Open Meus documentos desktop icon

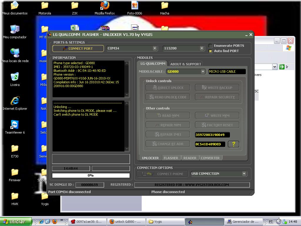[x=15, y=8]
